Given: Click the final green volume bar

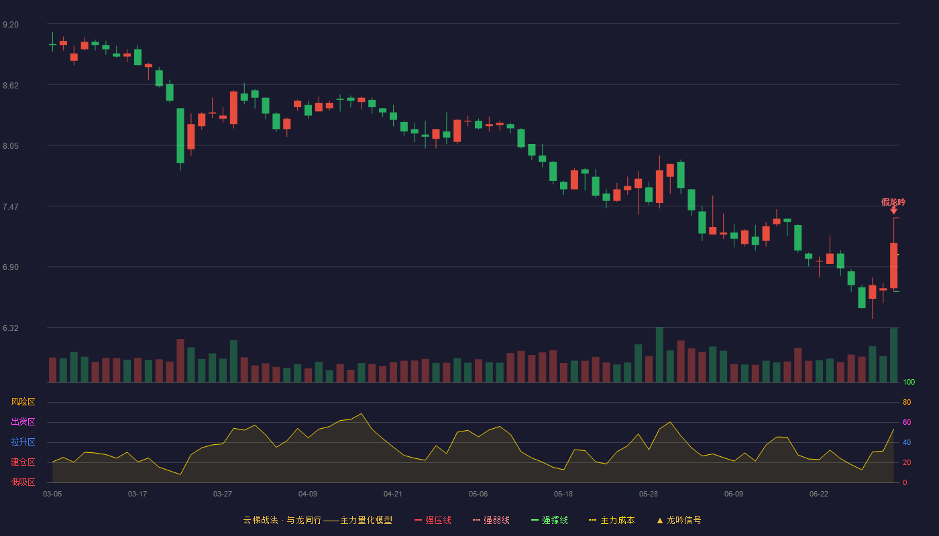Looking at the screenshot, I should (x=893, y=355).
